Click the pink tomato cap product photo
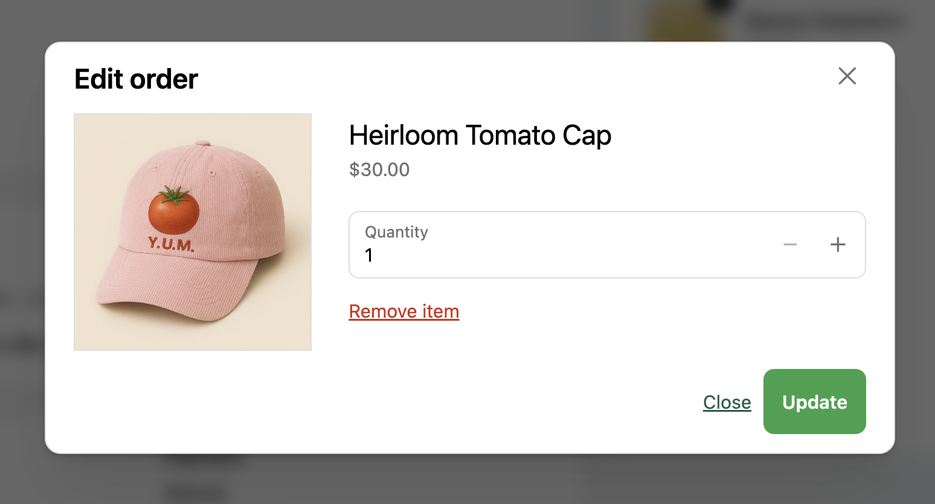This screenshot has width=935, height=504. (x=192, y=232)
